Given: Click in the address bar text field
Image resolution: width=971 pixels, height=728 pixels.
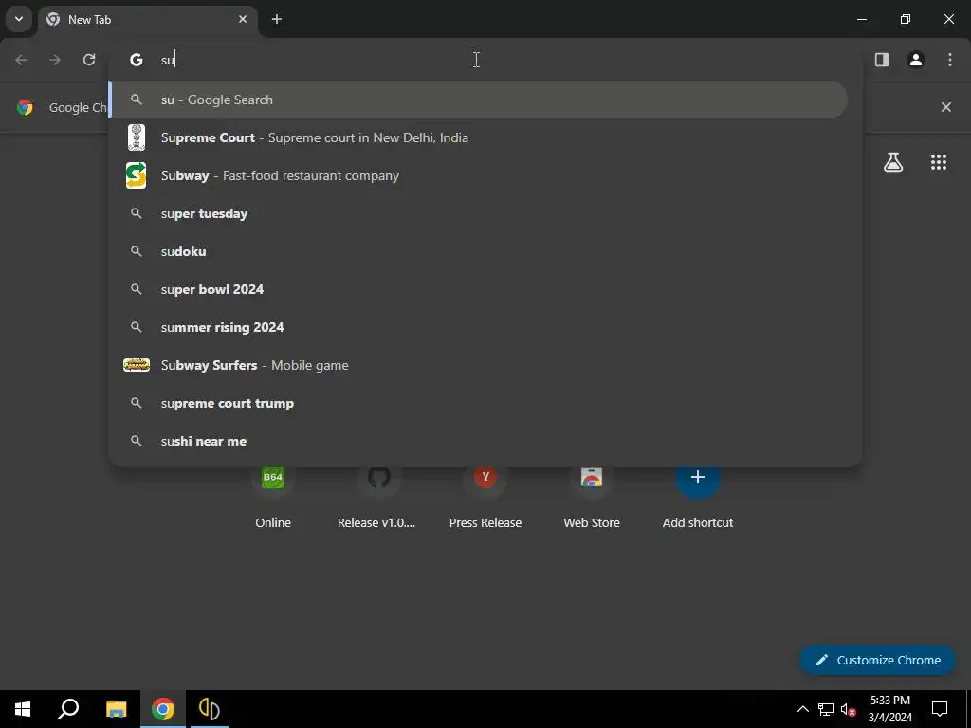Looking at the screenshot, I should 485,60.
